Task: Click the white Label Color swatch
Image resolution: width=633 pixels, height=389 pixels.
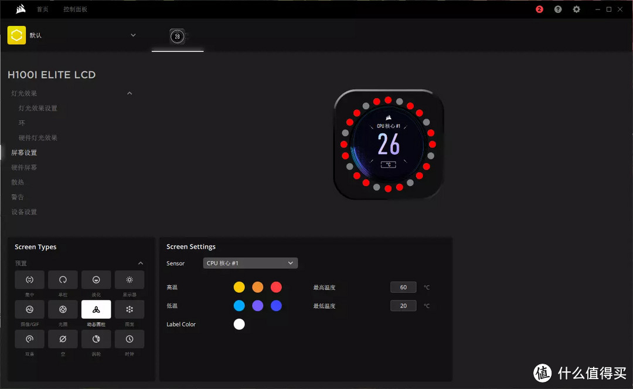Action: 239,324
